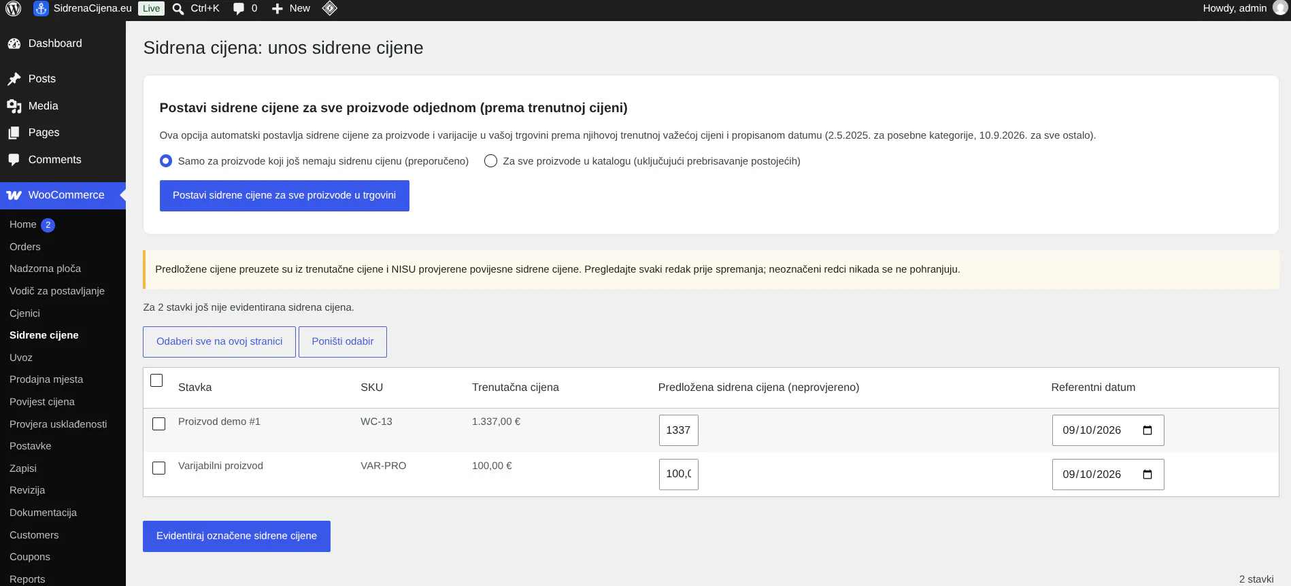Toggle the select-all checkbox in table header
1291x586 pixels.
tap(156, 380)
